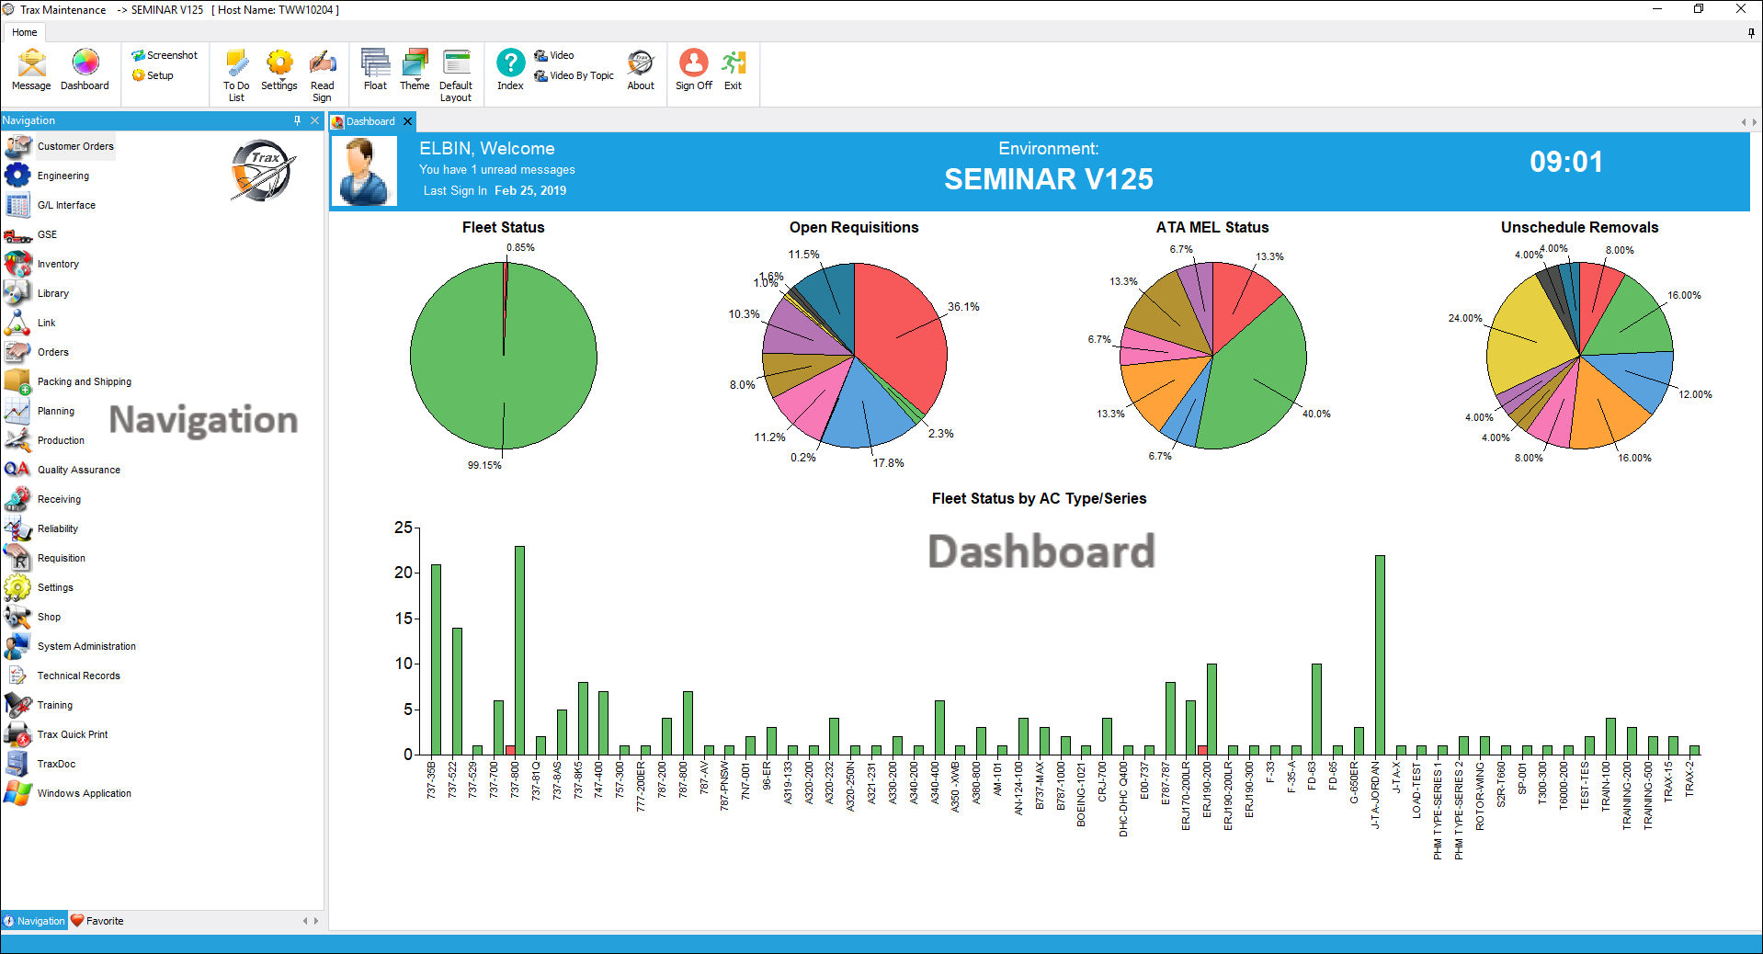Click the user profile picture

tap(364, 171)
